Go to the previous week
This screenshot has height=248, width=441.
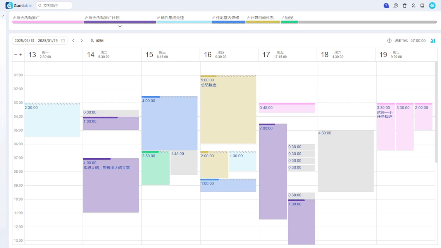73,41
